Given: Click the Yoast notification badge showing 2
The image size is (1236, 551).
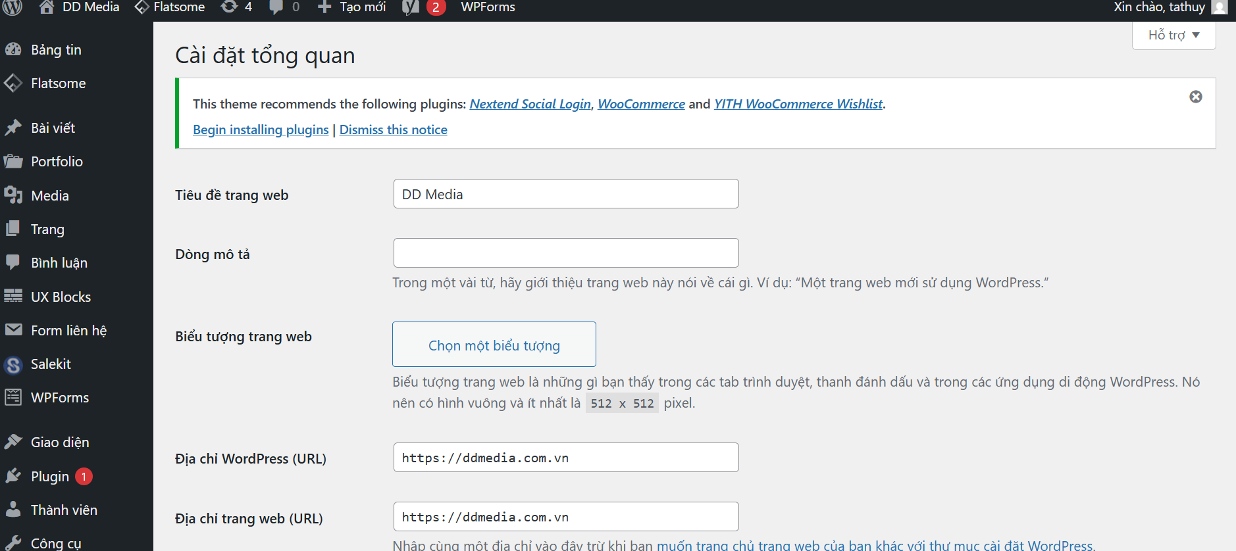Looking at the screenshot, I should click(436, 7).
